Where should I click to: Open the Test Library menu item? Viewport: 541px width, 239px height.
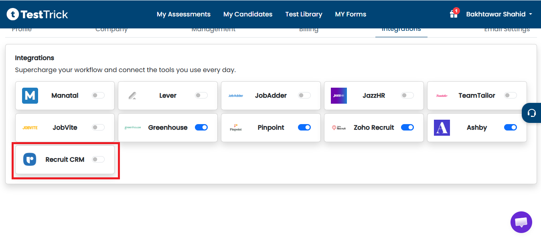click(304, 14)
